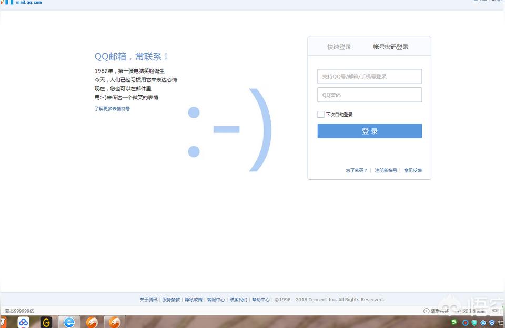Open 帮助中心 footer link
The width and height of the screenshot is (505, 328).
point(260,300)
